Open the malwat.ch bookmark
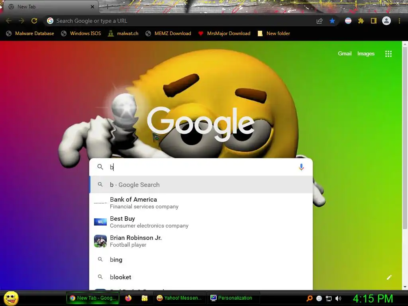The image size is (408, 306). pos(123,33)
